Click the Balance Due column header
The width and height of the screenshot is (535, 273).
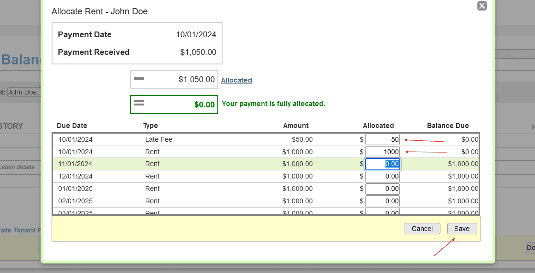(x=448, y=126)
